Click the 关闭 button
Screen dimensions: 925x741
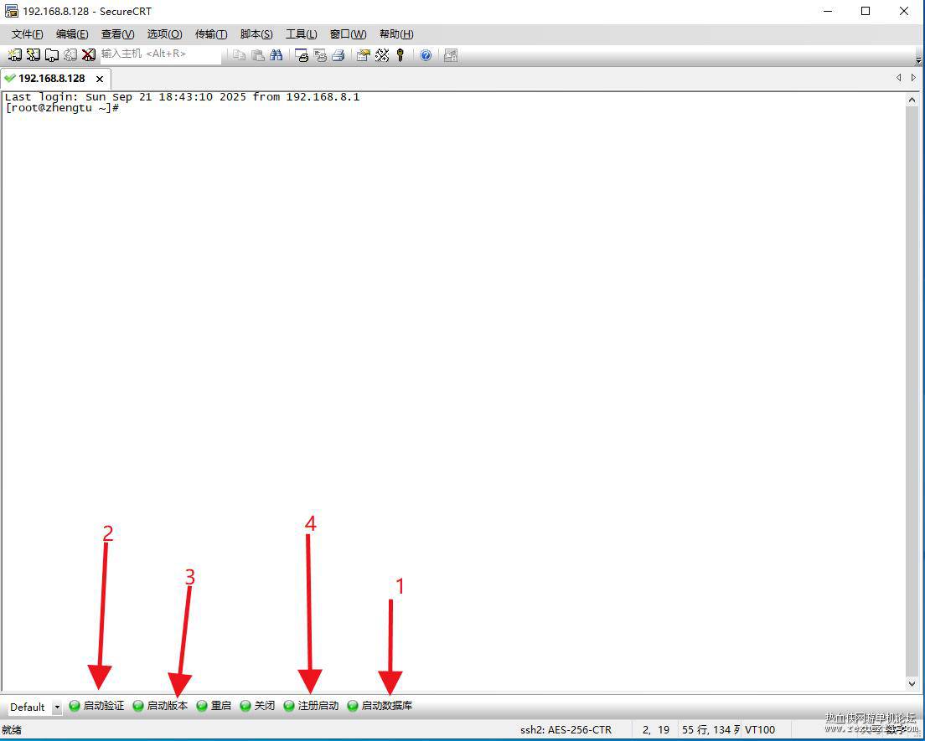[257, 706]
